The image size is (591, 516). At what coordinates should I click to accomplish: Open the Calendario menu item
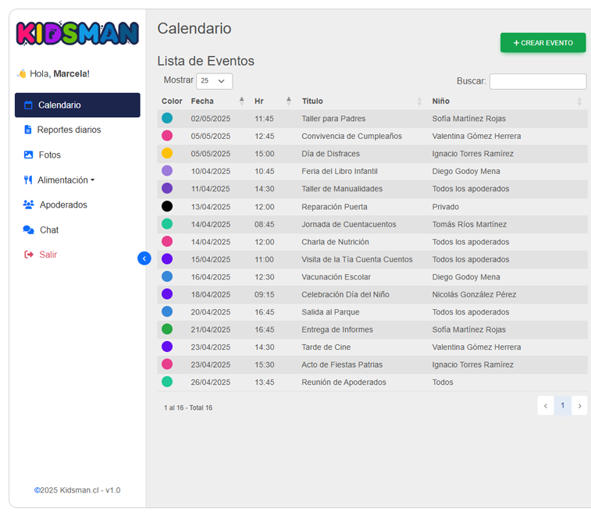click(77, 105)
